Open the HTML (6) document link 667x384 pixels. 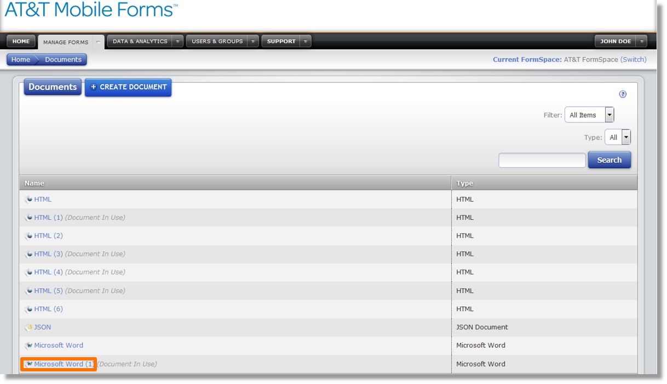48,309
